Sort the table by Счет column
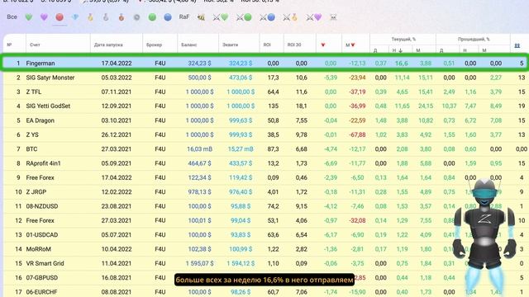 (35, 45)
